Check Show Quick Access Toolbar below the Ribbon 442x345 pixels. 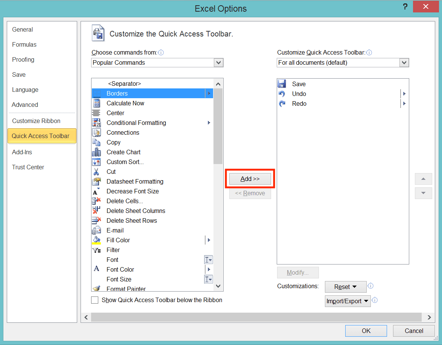pyautogui.click(x=94, y=300)
